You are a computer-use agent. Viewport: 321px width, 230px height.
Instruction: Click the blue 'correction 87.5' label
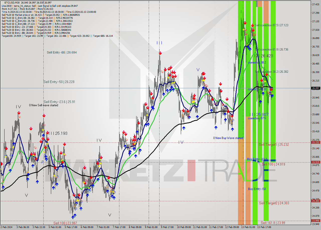257,118
